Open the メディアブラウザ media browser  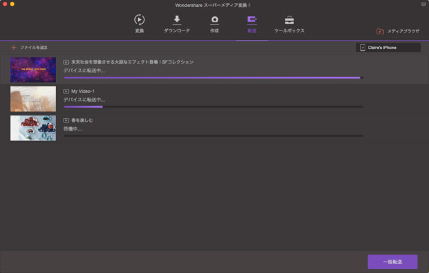(398, 31)
